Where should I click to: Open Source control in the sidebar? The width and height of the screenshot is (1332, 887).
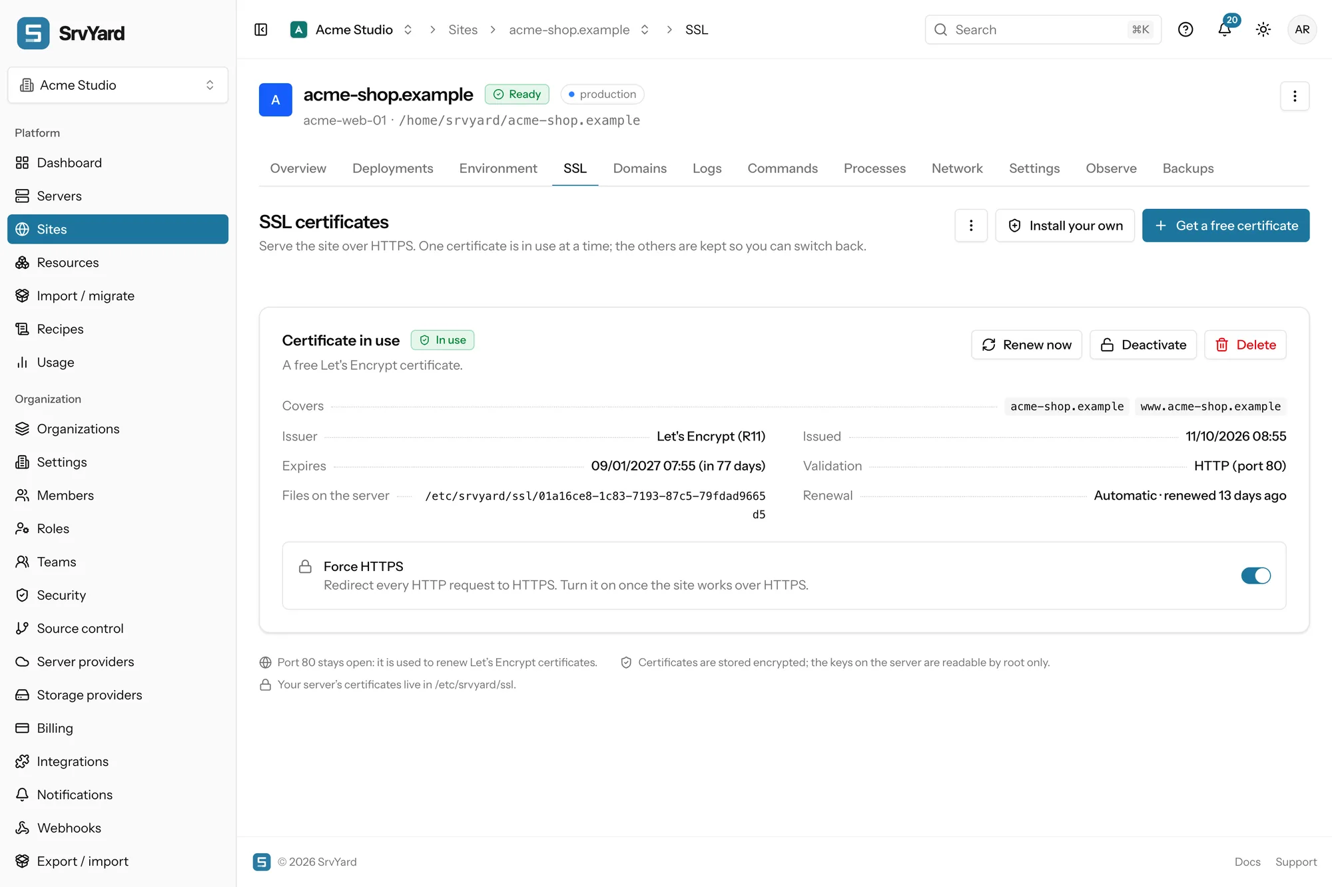click(118, 629)
